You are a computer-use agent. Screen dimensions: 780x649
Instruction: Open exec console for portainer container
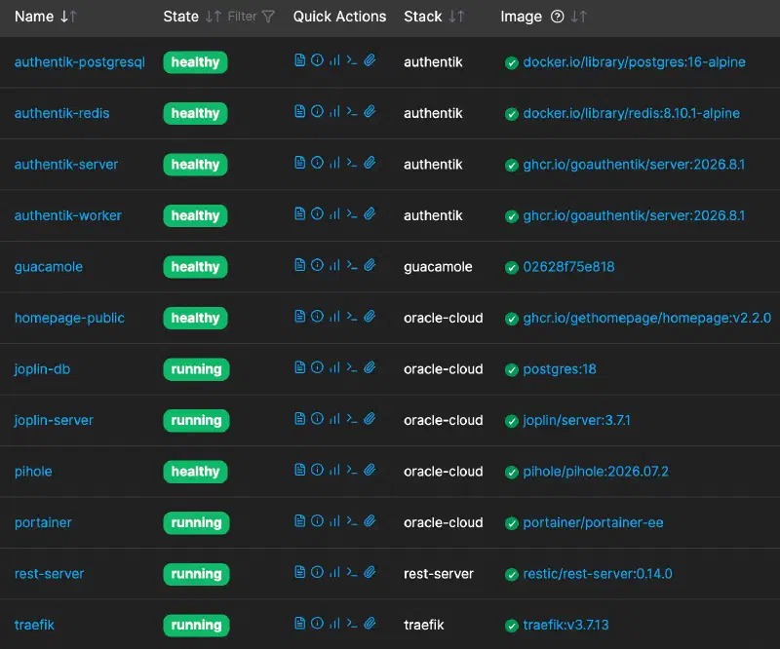click(x=352, y=521)
